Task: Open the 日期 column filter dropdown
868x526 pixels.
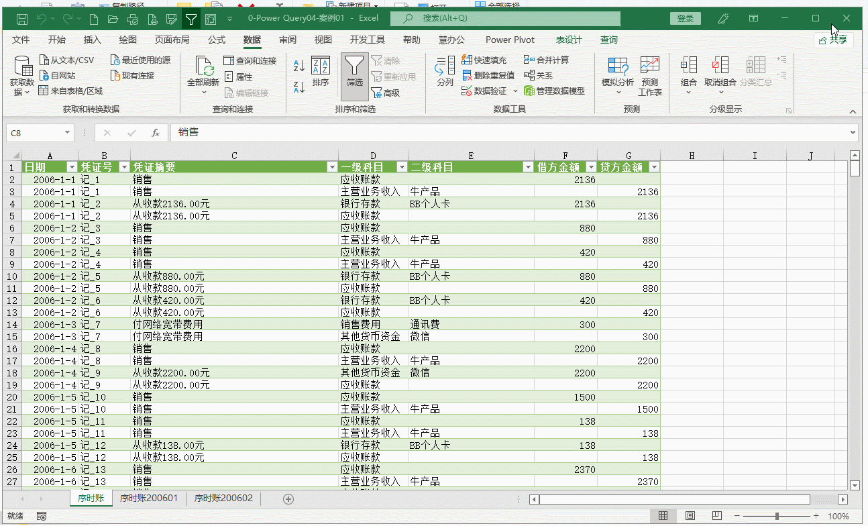Action: pyautogui.click(x=72, y=167)
